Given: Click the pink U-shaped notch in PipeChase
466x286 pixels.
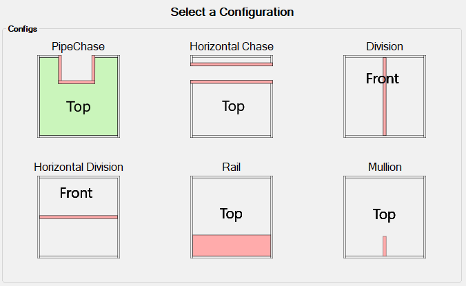Looking at the screenshot, I should click(x=77, y=82).
